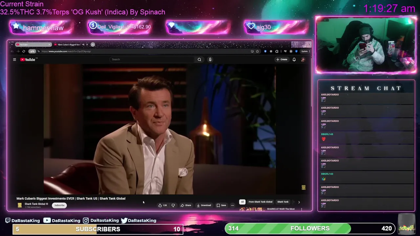Click the browser profile avatar icon

291,51
